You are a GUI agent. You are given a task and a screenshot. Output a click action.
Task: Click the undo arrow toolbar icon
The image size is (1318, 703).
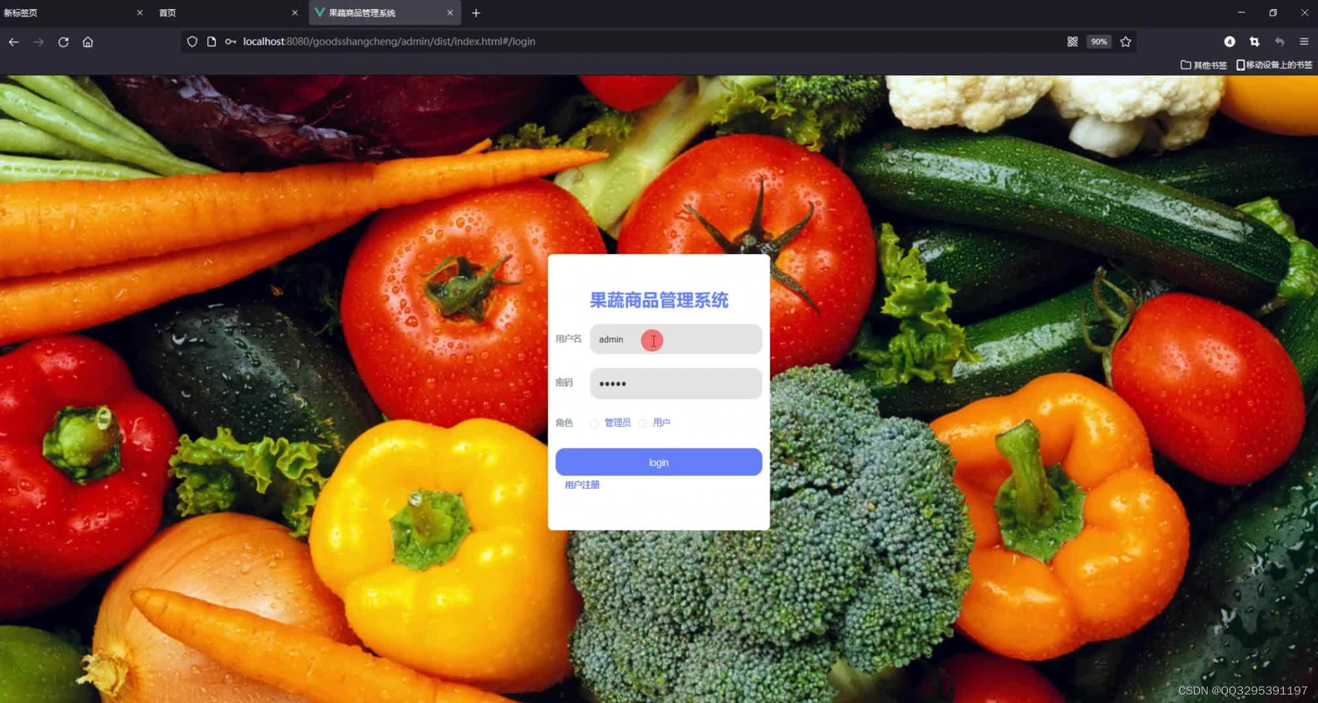tap(1280, 42)
